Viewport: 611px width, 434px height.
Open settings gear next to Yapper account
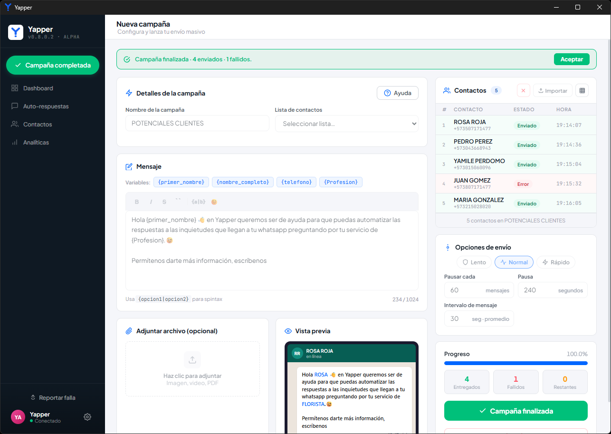(87, 417)
